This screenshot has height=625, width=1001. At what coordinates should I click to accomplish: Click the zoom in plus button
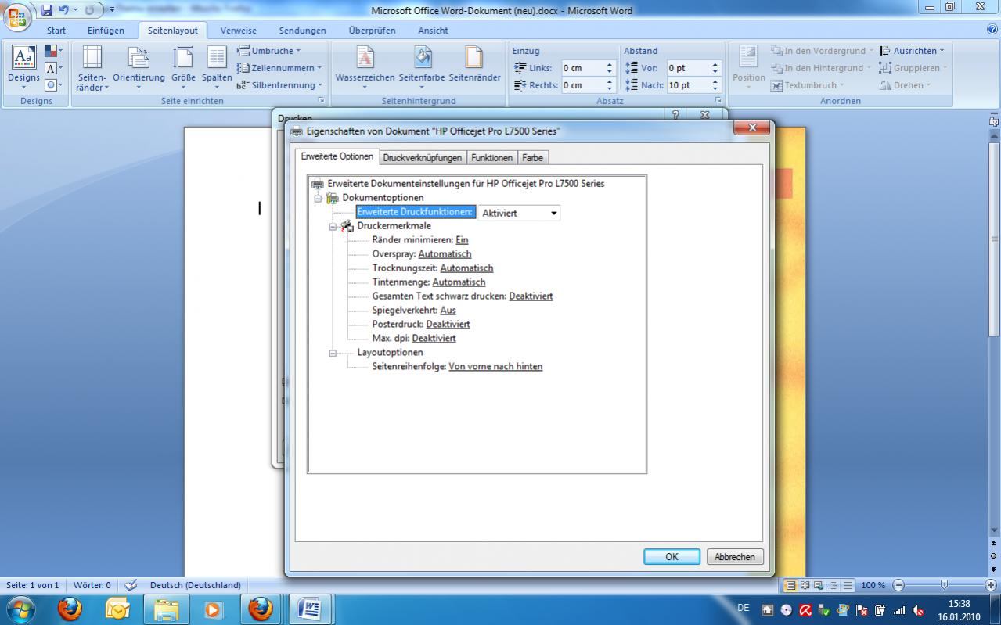pyautogui.click(x=991, y=585)
